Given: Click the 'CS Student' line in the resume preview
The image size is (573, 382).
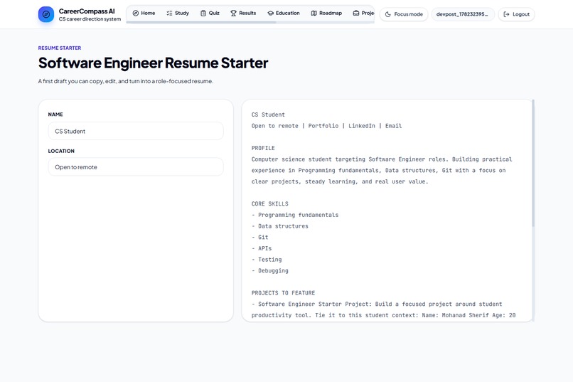Looking at the screenshot, I should [x=268, y=115].
